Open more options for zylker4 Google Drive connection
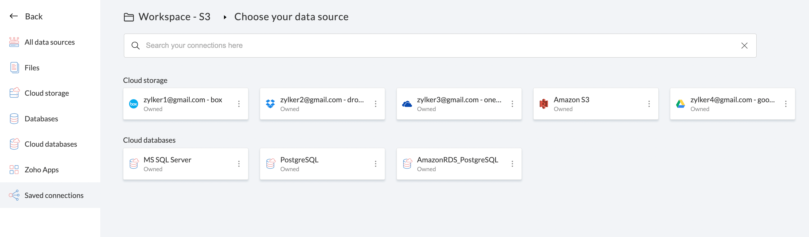 (786, 104)
